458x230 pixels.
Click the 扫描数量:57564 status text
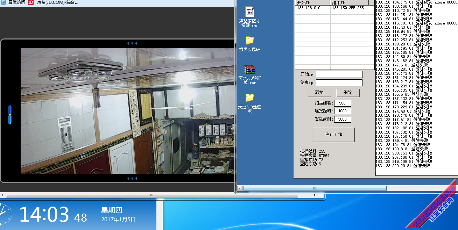(x=315, y=156)
